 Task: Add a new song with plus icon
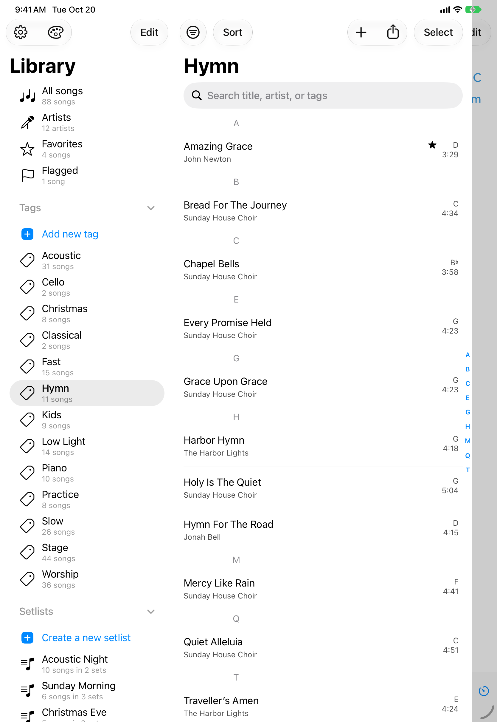click(x=361, y=32)
